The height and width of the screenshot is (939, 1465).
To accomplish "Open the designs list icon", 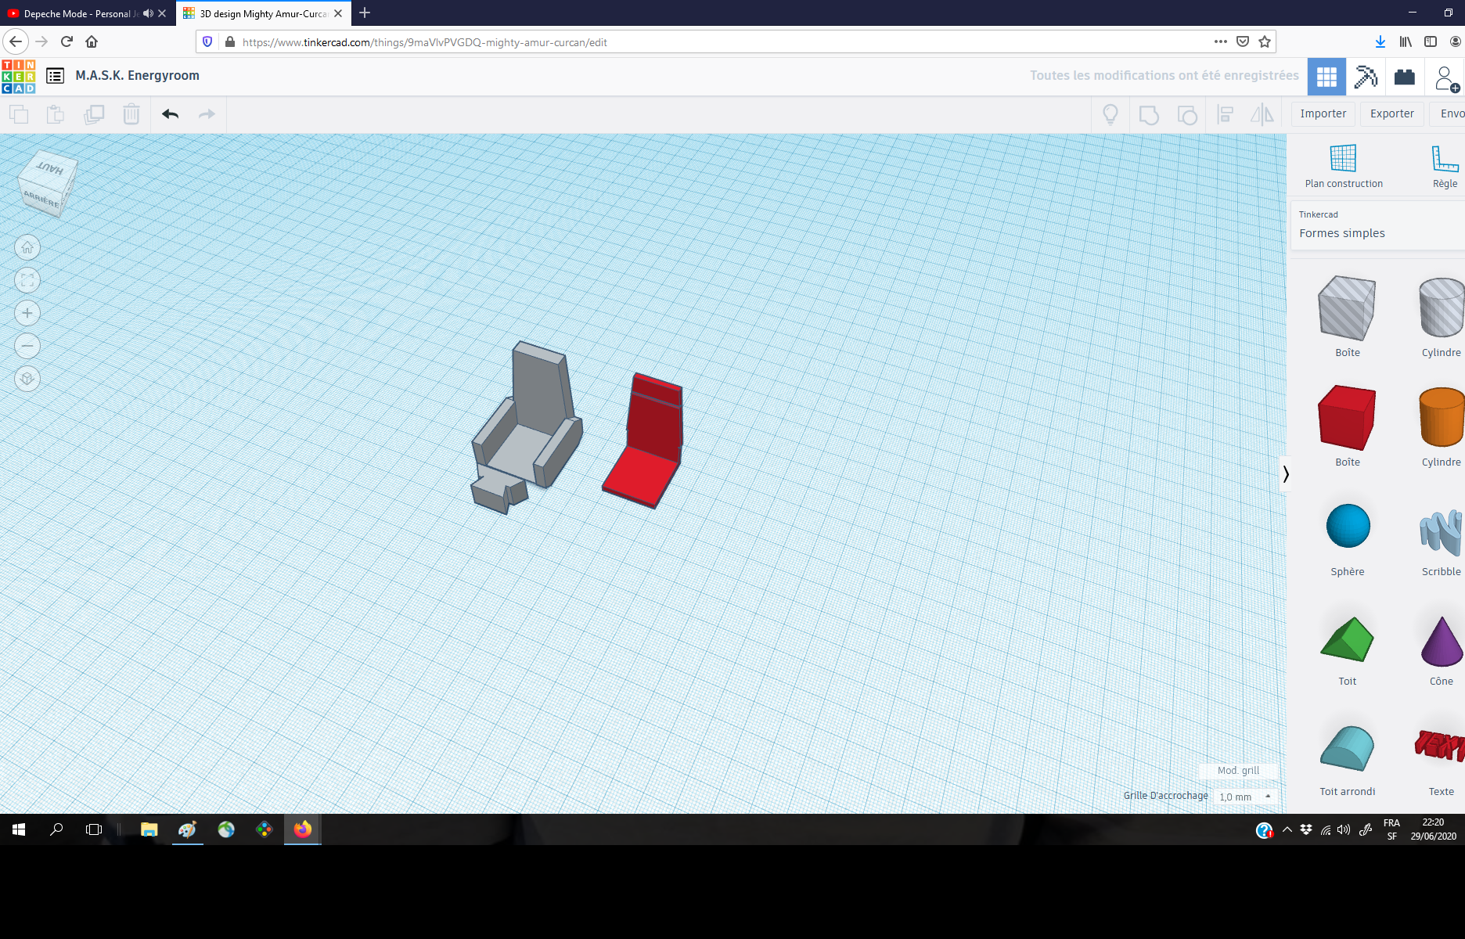I will [55, 76].
